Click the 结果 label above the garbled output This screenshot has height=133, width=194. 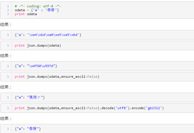6,87
